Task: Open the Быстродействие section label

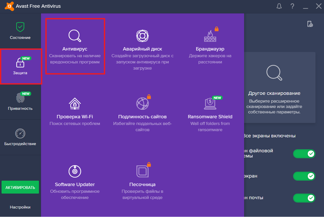Action: point(20,144)
